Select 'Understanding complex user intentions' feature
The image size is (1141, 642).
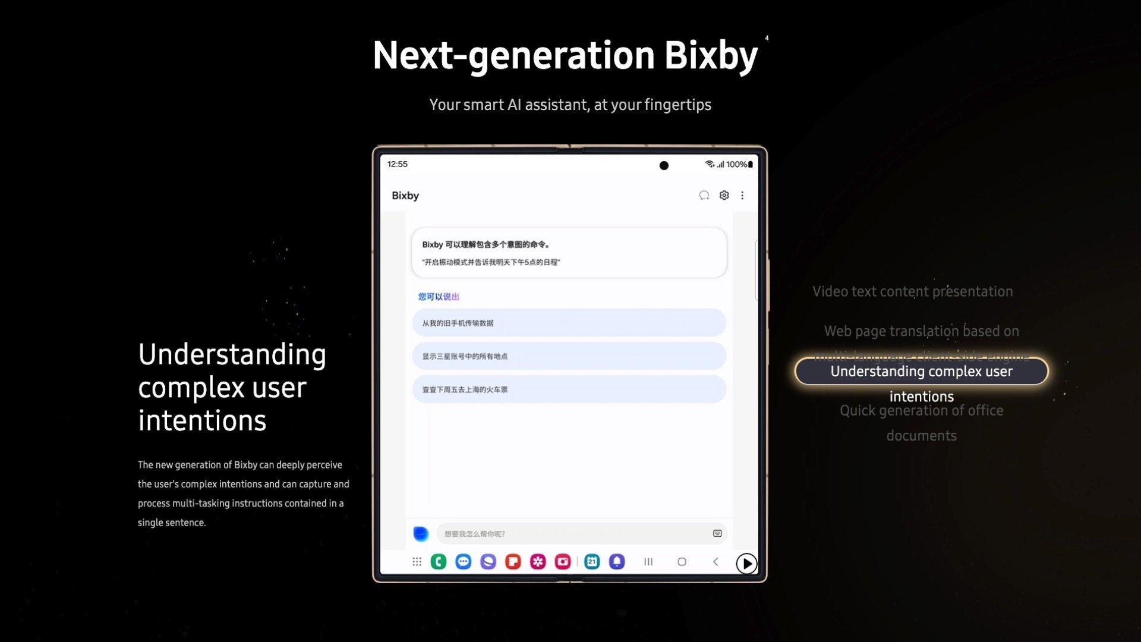point(921,383)
